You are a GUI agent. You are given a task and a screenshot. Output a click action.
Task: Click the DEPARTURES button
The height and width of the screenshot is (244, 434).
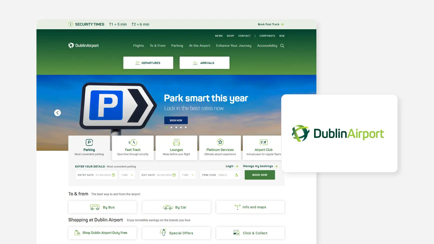148,63
